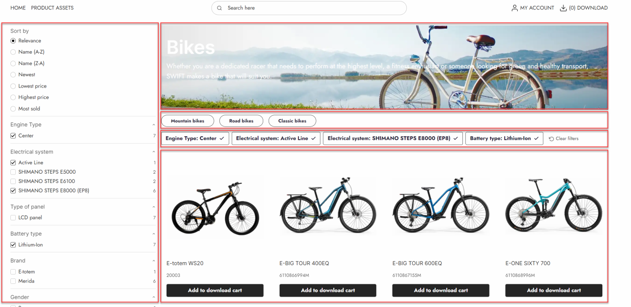Collapse the Electrical system filter section
This screenshot has width=631, height=307.
pyautogui.click(x=154, y=152)
